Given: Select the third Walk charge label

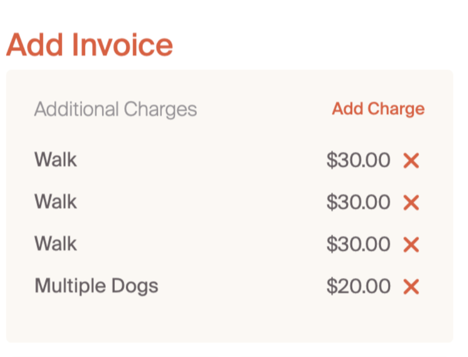Looking at the screenshot, I should pos(55,244).
